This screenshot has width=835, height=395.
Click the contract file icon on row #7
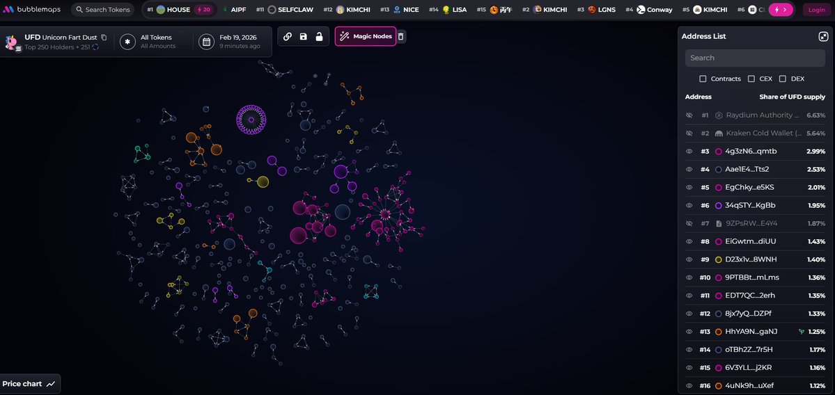[x=719, y=223]
